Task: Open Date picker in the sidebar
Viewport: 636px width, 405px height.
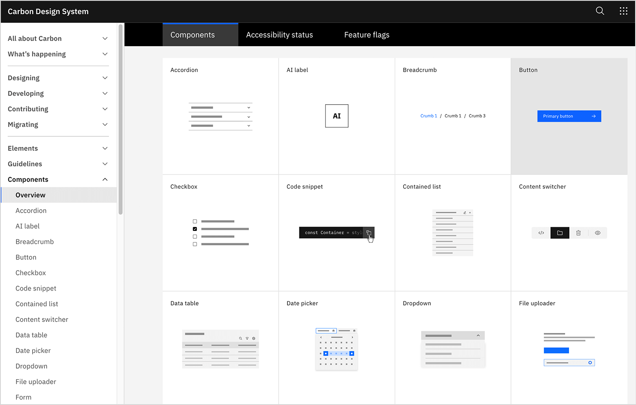Action: point(33,351)
